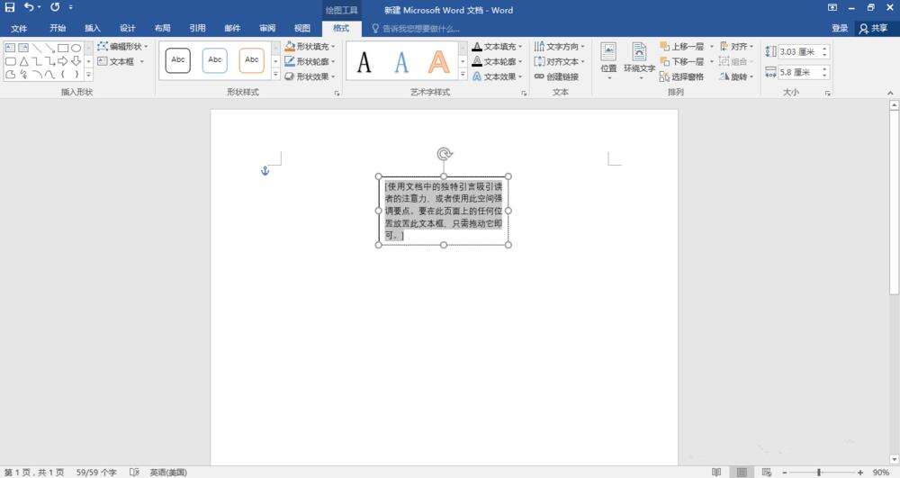Apply the black A WordArt style

coord(364,62)
